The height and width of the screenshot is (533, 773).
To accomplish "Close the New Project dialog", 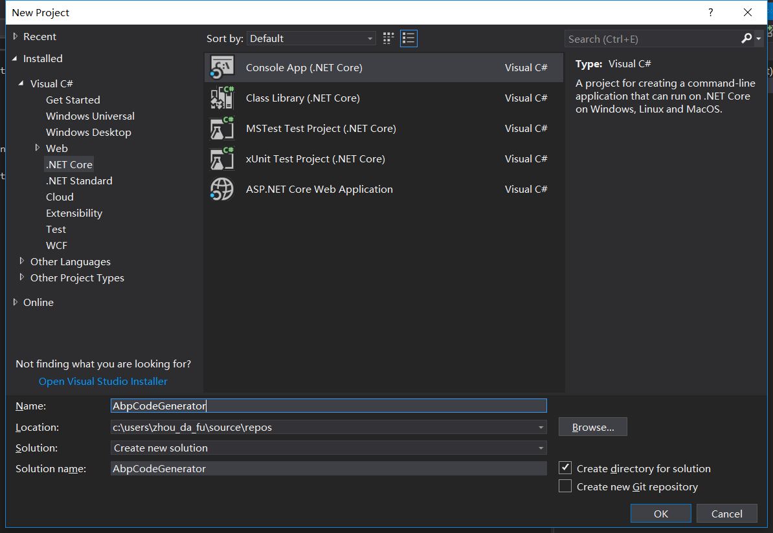I will point(747,12).
